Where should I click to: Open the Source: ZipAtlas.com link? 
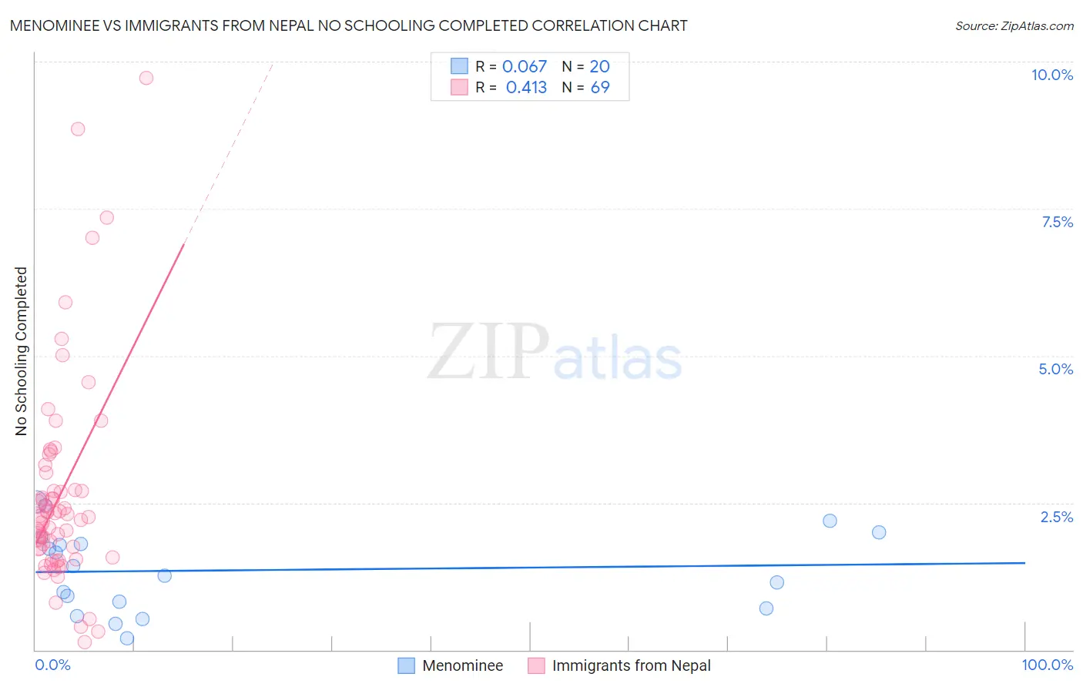[x=1014, y=25]
